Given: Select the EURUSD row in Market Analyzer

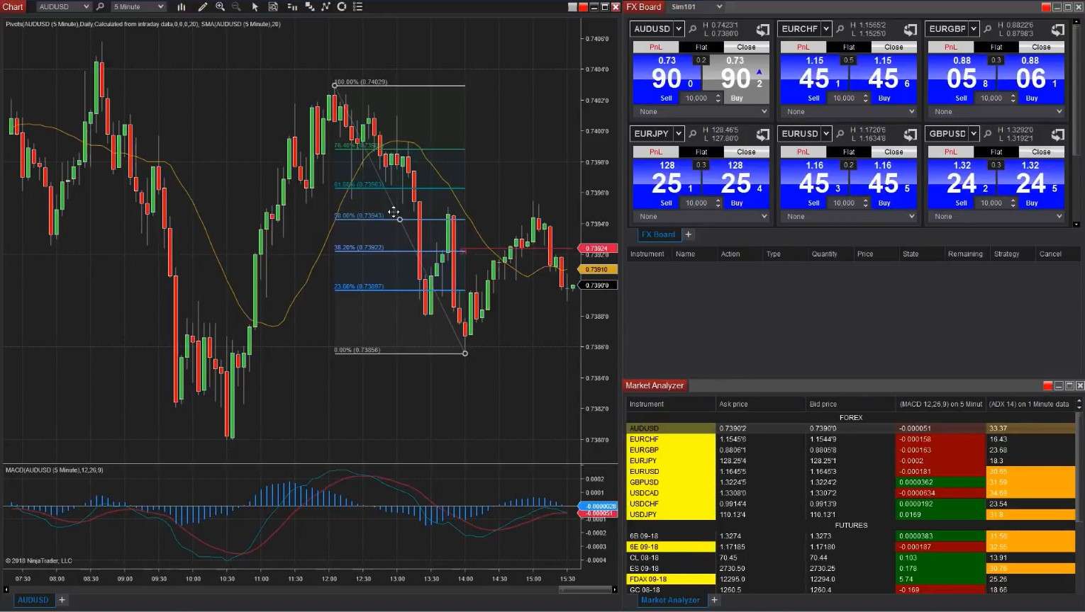Looking at the screenshot, I should [850, 472].
